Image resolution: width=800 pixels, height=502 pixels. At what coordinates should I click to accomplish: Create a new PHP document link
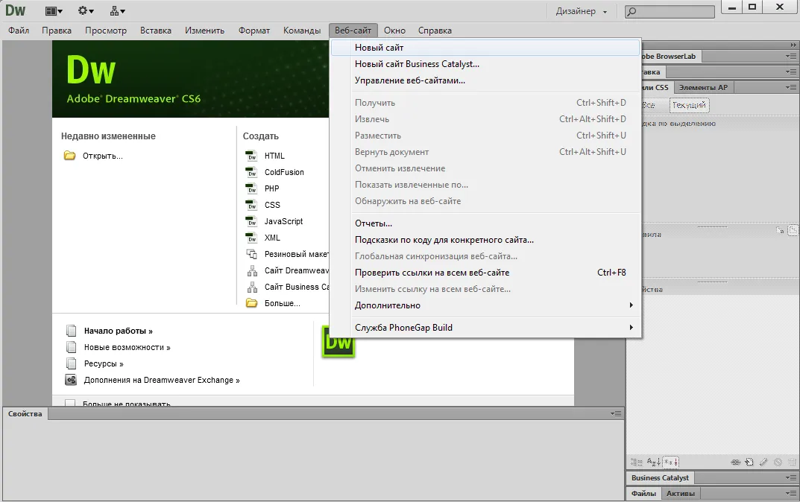tap(272, 188)
